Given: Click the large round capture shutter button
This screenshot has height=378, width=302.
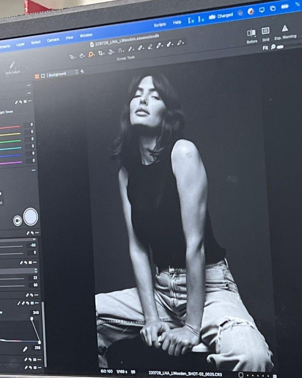Looking at the screenshot, I should pos(31,217).
